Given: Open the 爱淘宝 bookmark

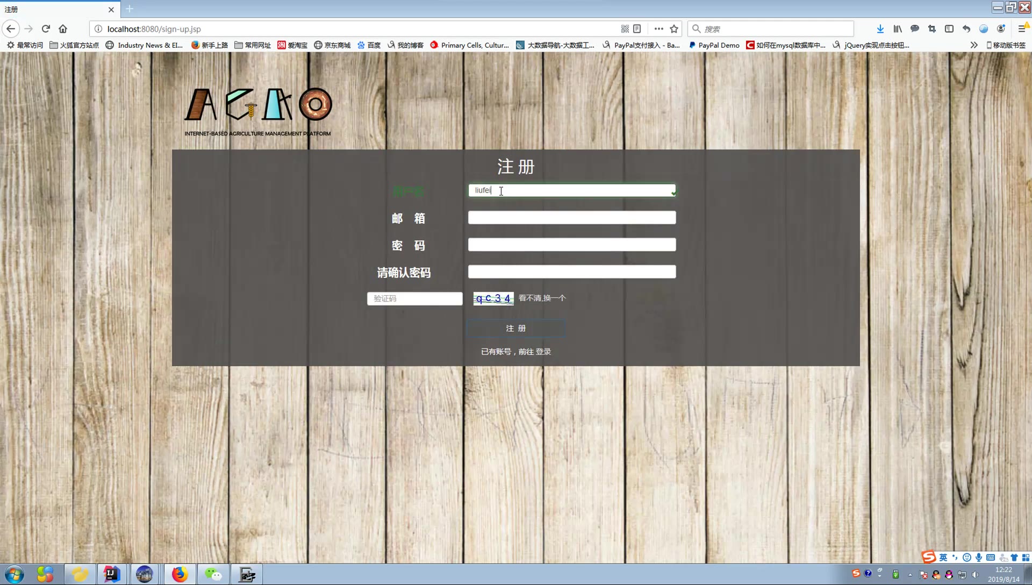Looking at the screenshot, I should pos(292,45).
